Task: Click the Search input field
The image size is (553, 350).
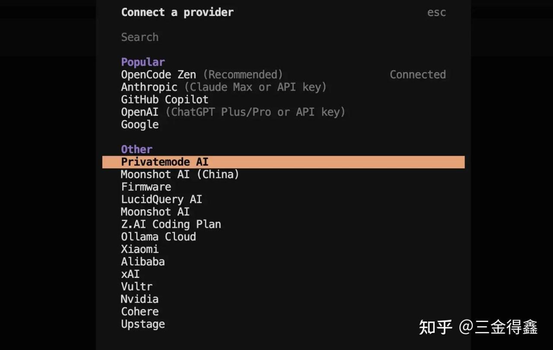Action: point(140,37)
